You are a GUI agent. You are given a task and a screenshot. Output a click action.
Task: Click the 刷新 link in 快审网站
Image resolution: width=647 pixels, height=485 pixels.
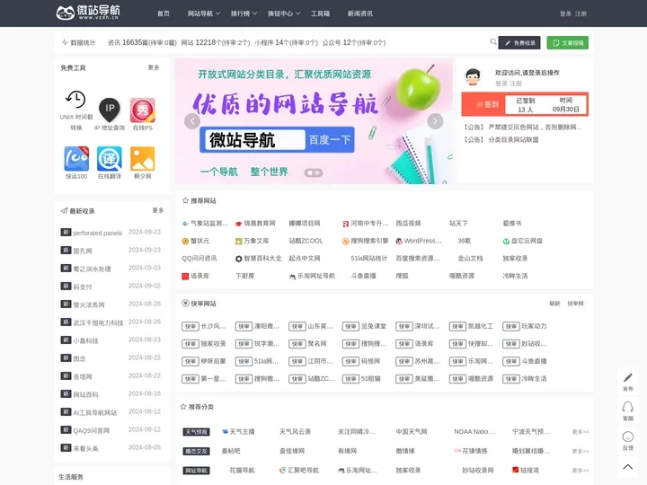[554, 304]
